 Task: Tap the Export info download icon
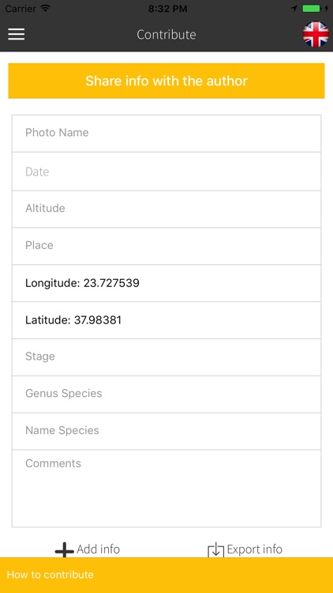pyautogui.click(x=216, y=550)
